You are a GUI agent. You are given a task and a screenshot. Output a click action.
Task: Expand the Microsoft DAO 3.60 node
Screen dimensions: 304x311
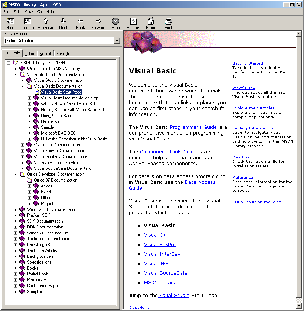click(x=30, y=133)
